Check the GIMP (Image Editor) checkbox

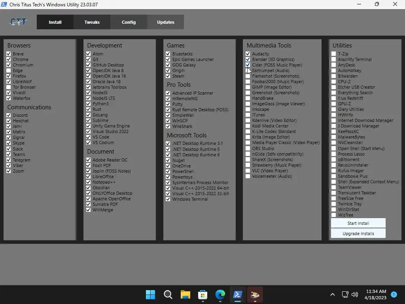coord(248,87)
